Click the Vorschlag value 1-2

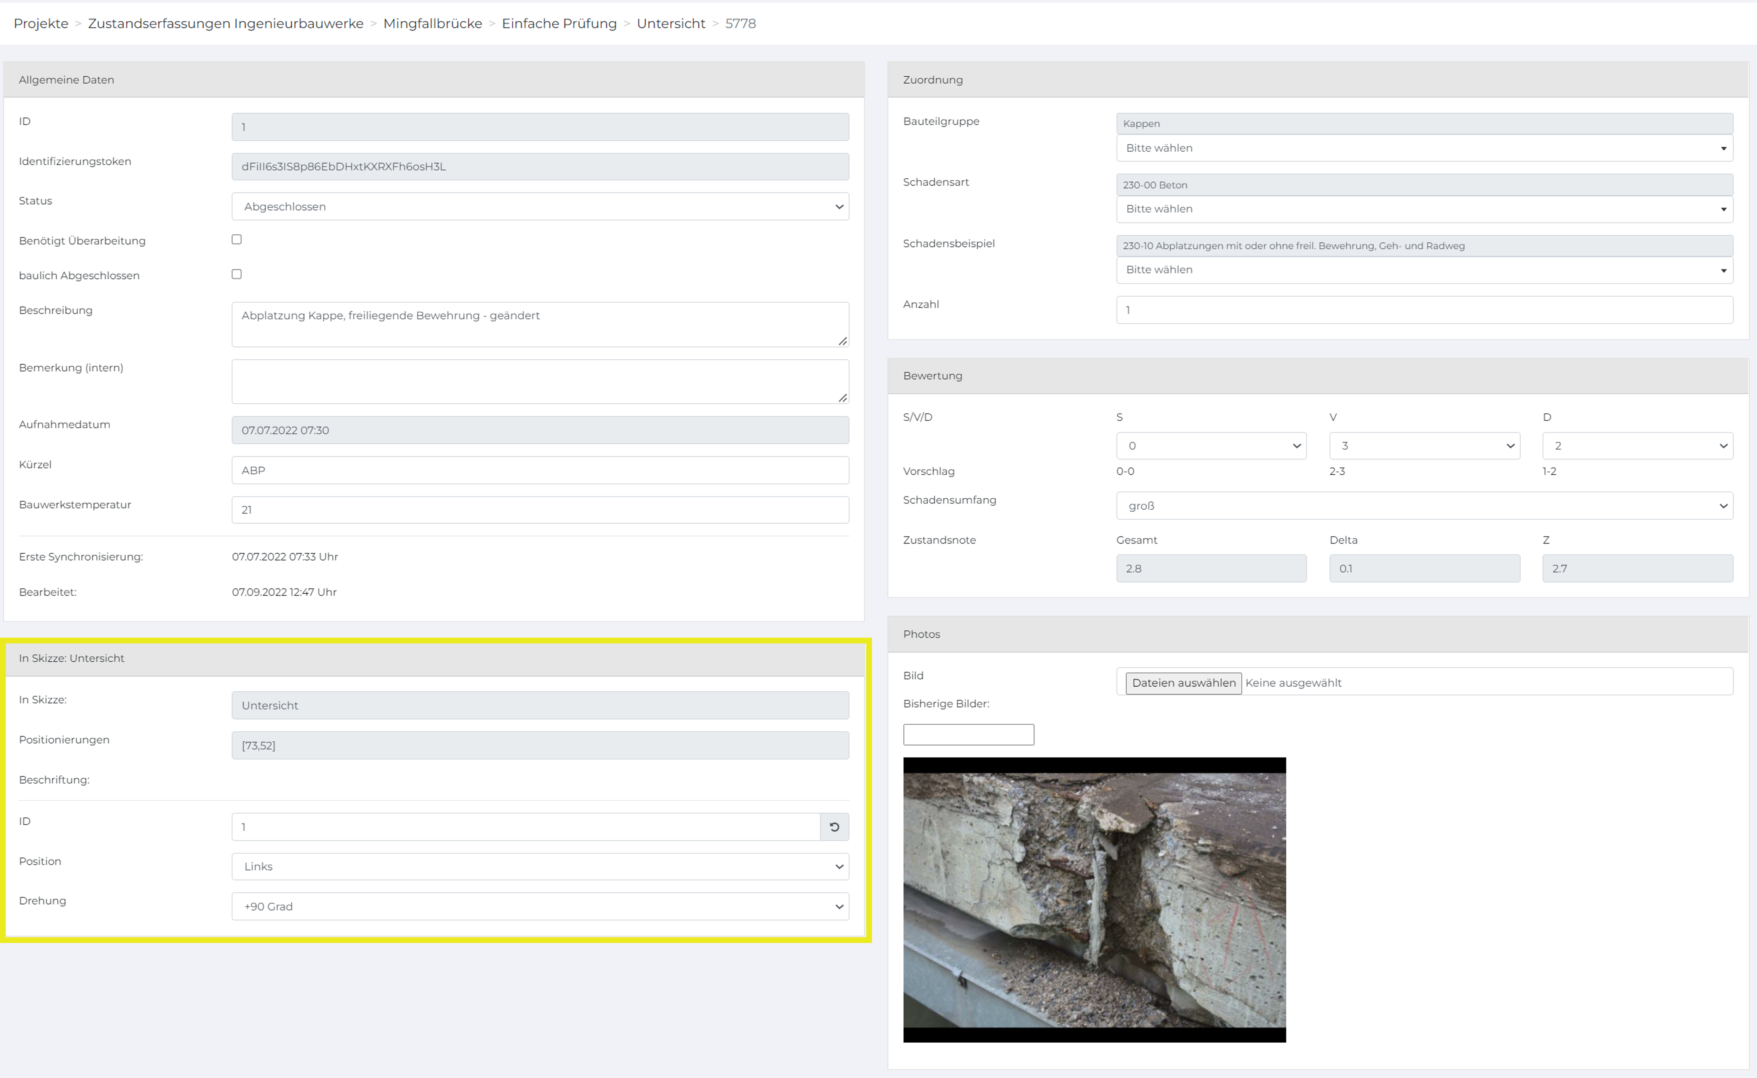[1550, 471]
